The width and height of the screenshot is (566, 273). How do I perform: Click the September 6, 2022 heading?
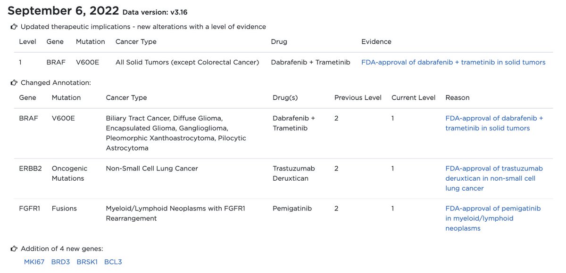(63, 11)
